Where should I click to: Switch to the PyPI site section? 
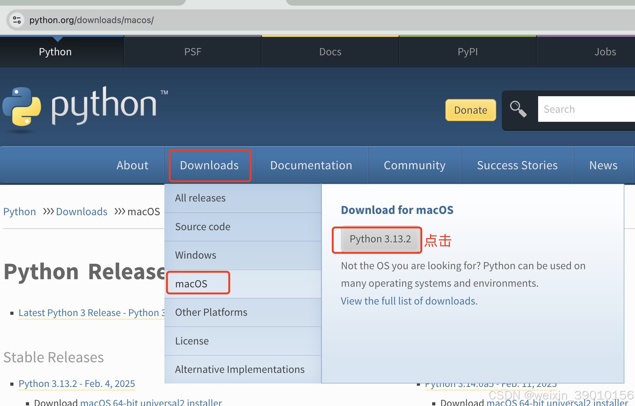pos(467,52)
